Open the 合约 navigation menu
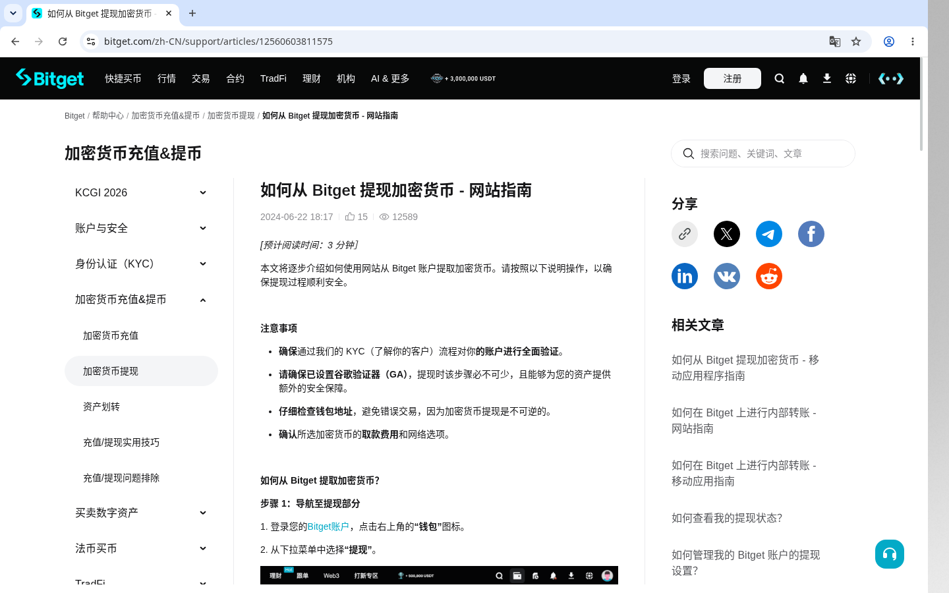The image size is (949, 593). [x=235, y=78]
